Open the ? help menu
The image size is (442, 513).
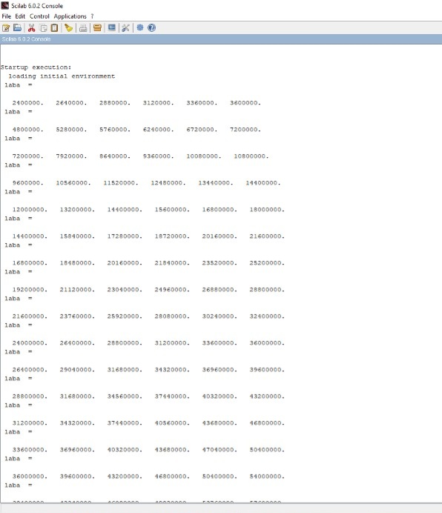pyautogui.click(x=92, y=16)
